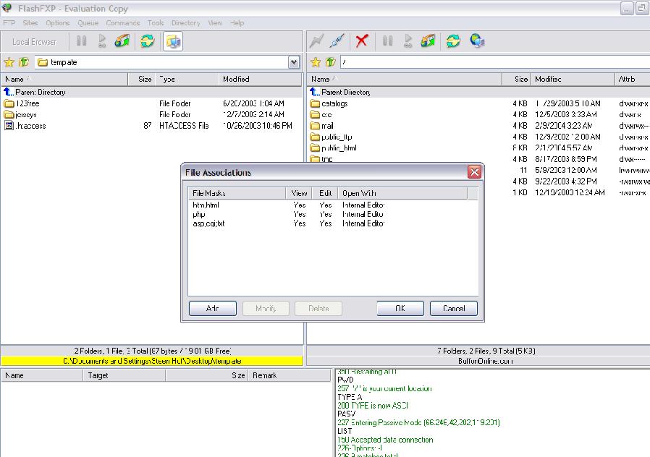Click the remote Size column header
Screen dimensions: 650x457
click(x=520, y=79)
